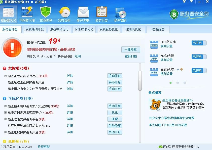The image size is (212, 150).
Task: Open the 注册表优化 tab
Action: (133, 29)
